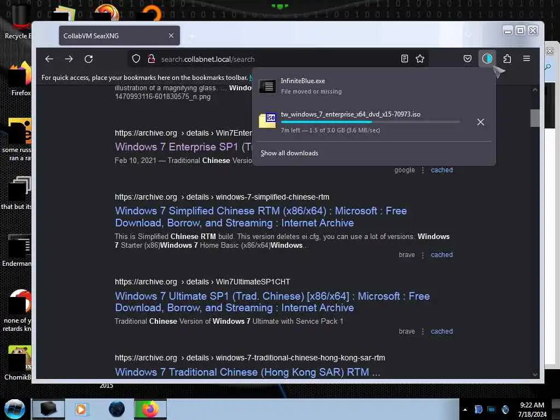Click the iso file icon in downloads

(267, 120)
